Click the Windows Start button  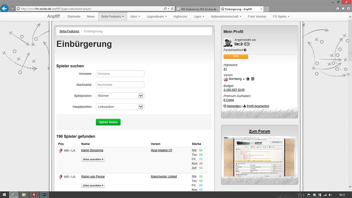point(4,194)
